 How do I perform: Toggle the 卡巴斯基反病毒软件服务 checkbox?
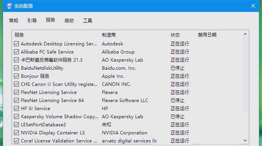click(x=16, y=60)
